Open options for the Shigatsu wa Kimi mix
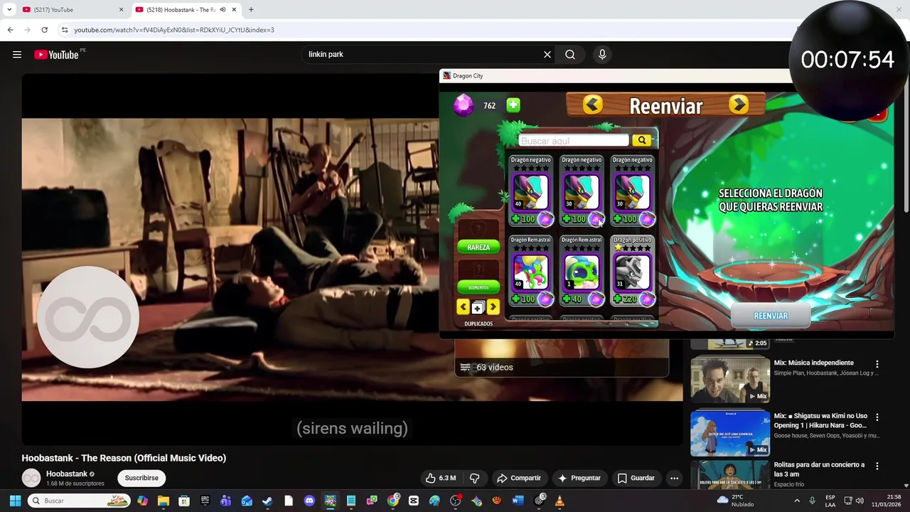This screenshot has width=910, height=512. (x=877, y=417)
